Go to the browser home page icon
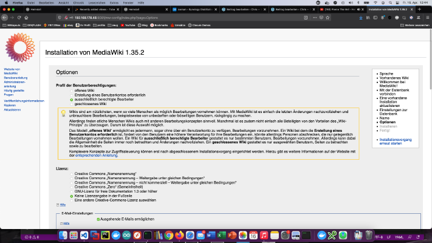The width and height of the screenshot is (432, 243). click(27, 18)
